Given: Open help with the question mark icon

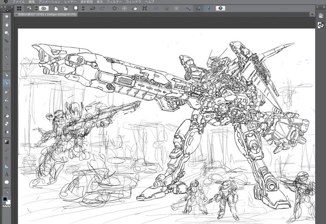Looking at the screenshot, I should coord(221,8).
